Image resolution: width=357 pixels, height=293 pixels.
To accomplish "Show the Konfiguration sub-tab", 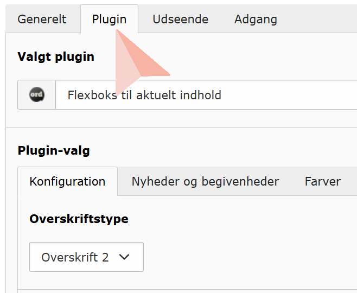I will tap(67, 181).
